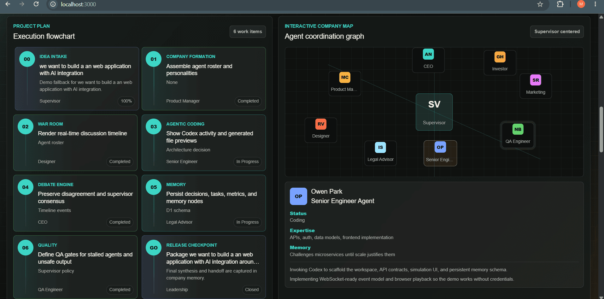
Task: Select the MC Product Manager node
Action: (345, 83)
